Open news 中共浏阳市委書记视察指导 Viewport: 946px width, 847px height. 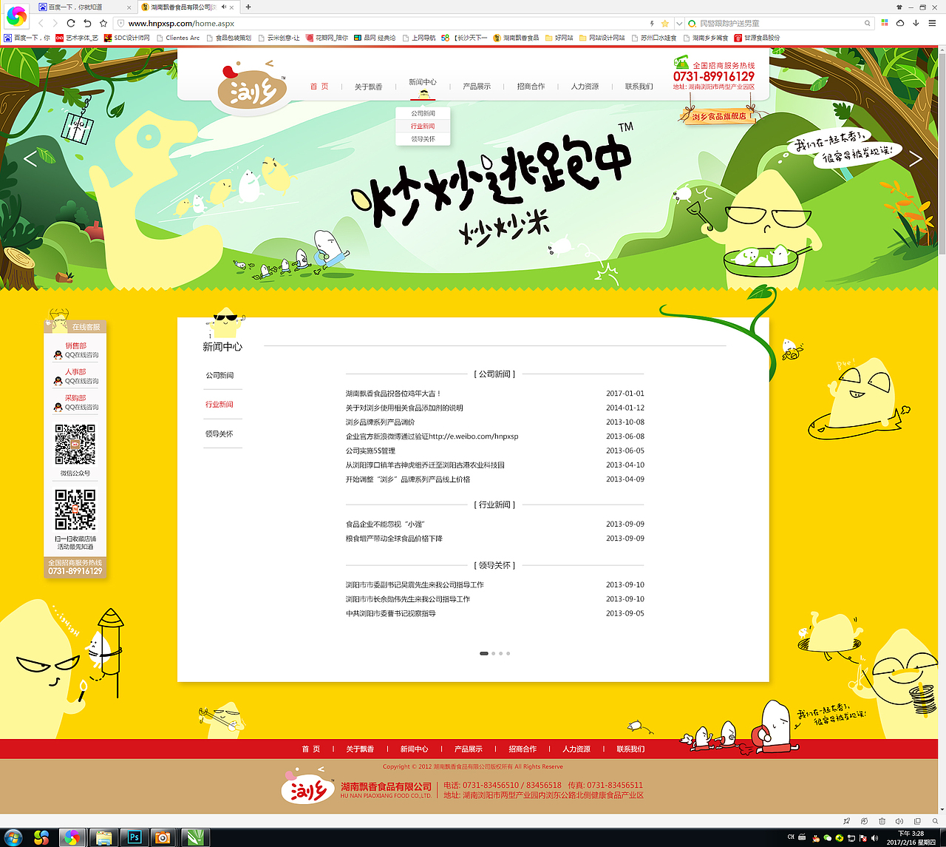(390, 613)
